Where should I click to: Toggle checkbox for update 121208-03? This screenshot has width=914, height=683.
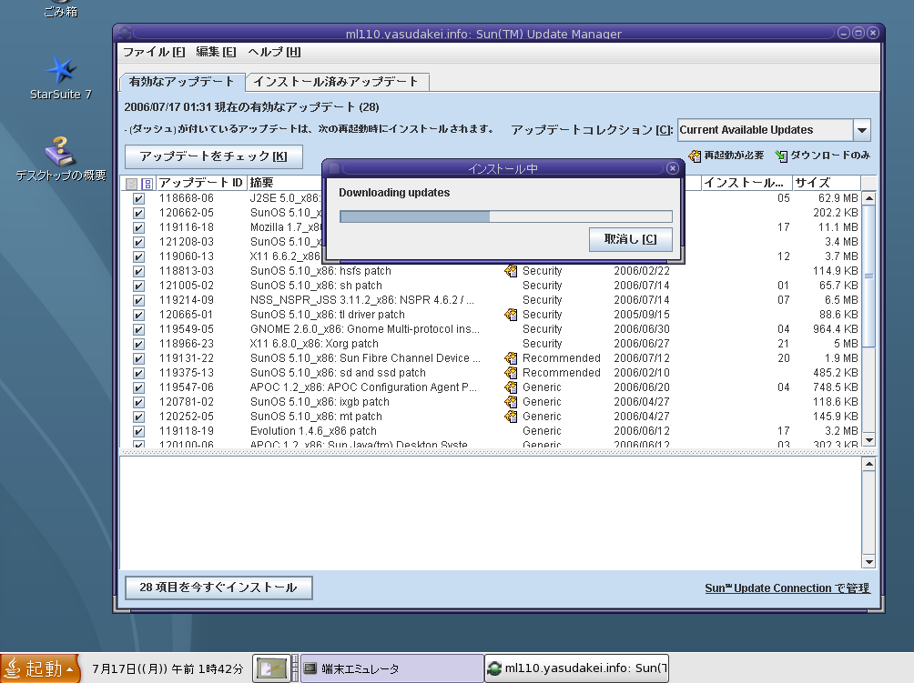tap(138, 242)
